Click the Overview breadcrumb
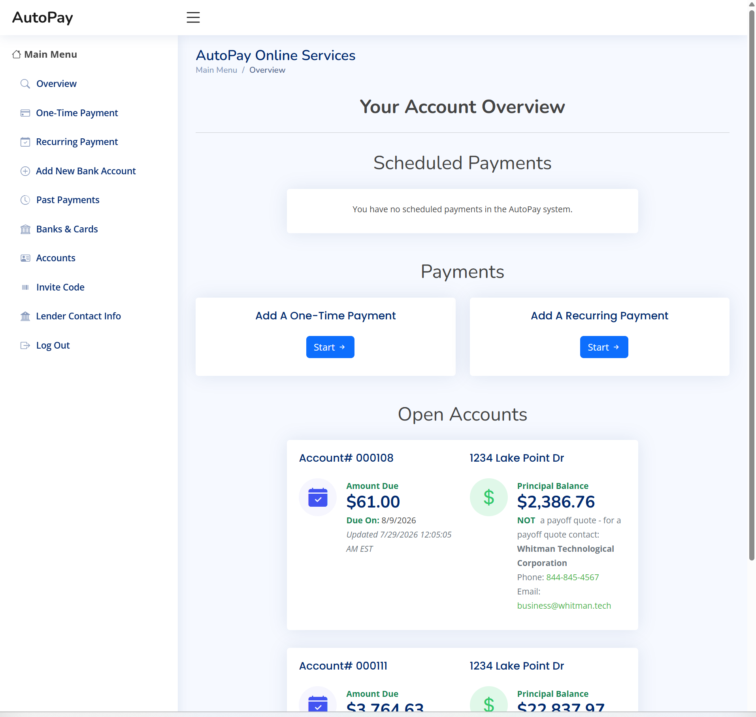 pyautogui.click(x=267, y=70)
